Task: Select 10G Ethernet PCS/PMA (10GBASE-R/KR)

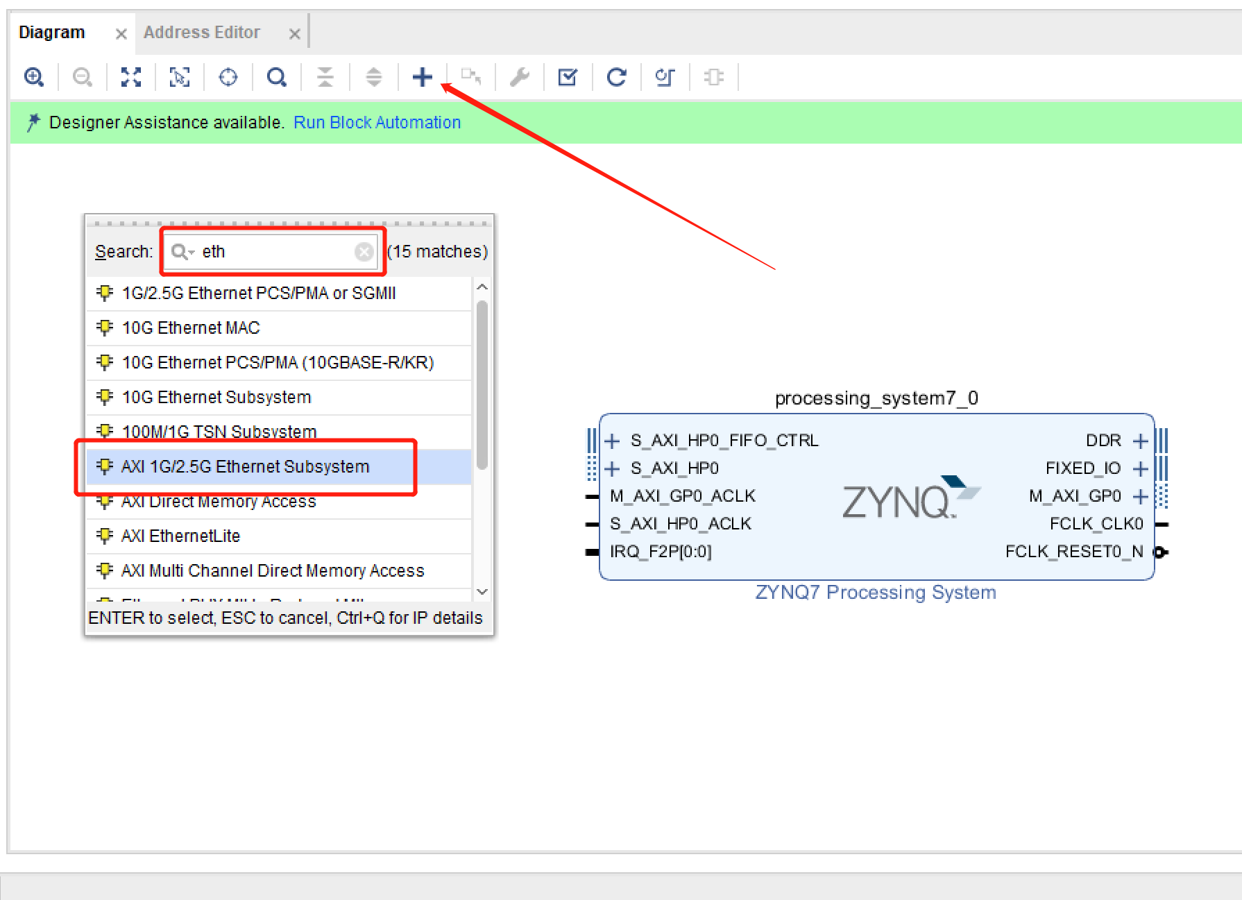Action: [x=280, y=362]
